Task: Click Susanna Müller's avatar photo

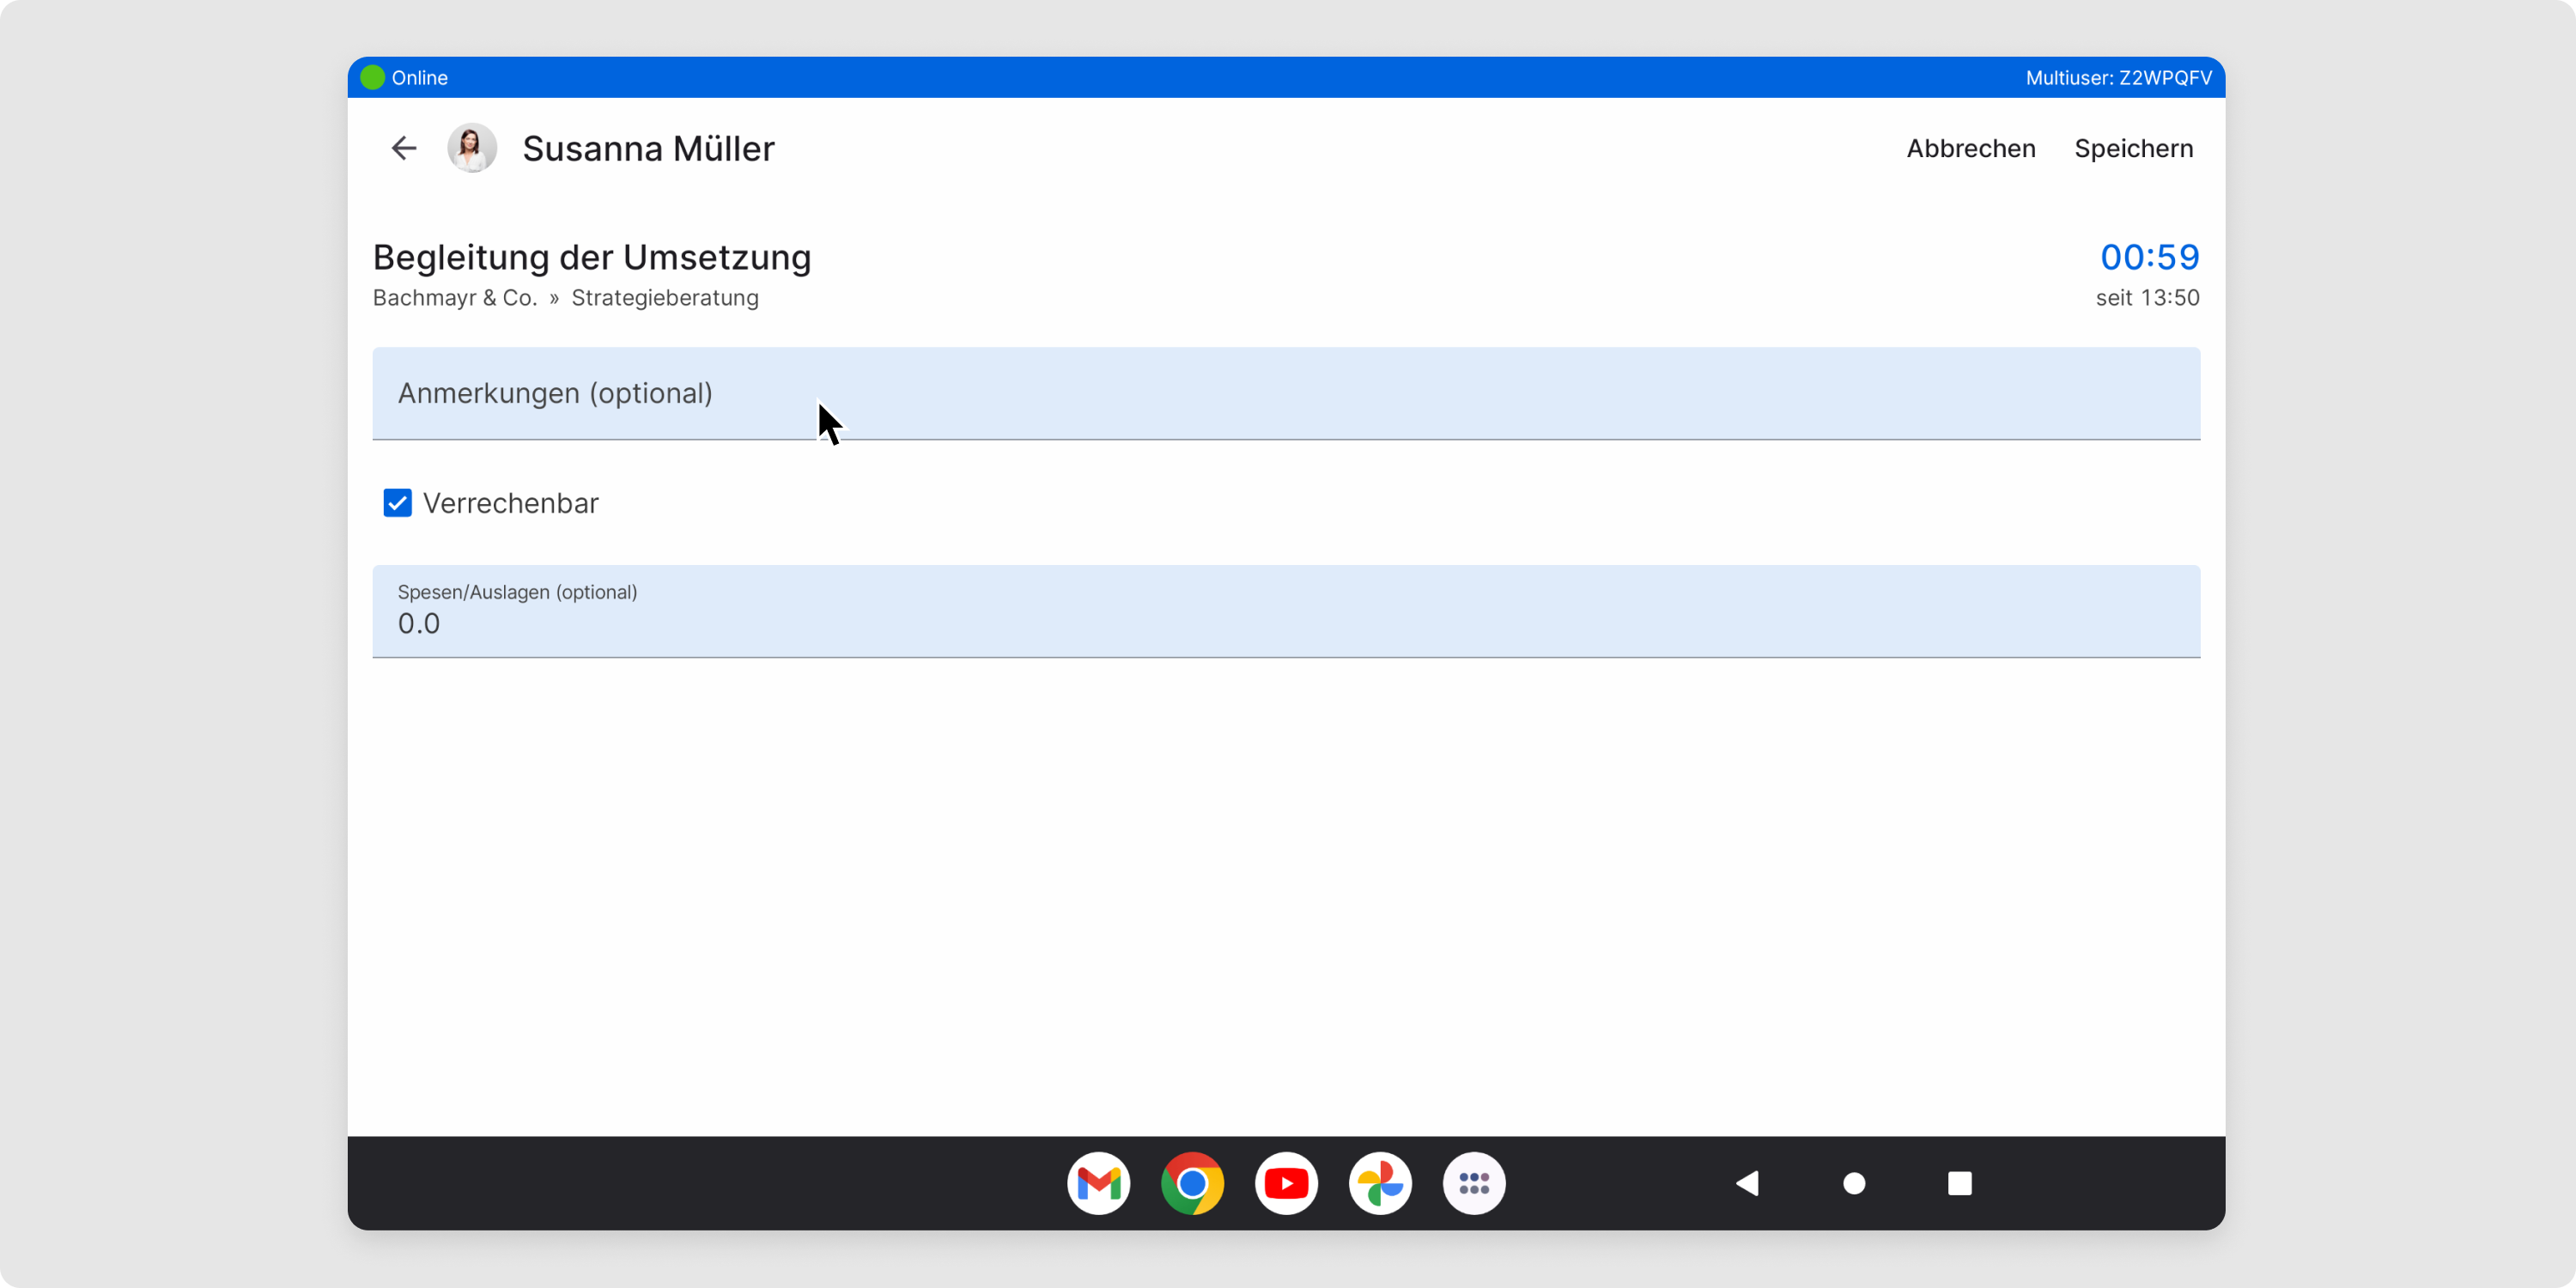Action: tap(471, 148)
